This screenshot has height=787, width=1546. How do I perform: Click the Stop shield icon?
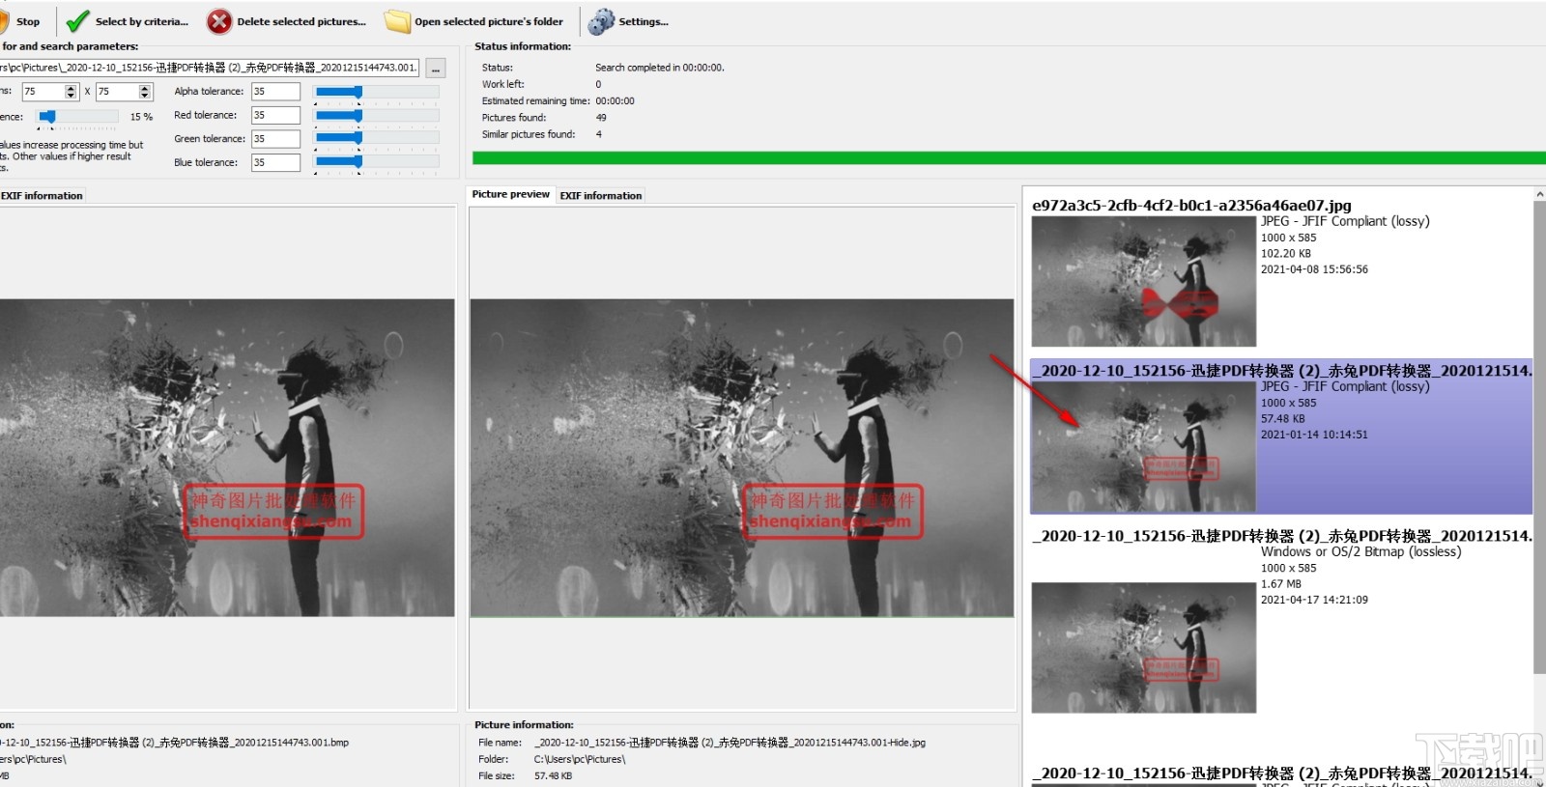(x=4, y=21)
